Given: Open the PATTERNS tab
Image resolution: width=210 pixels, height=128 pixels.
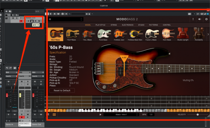Looking at the screenshot, I should click(153, 25).
